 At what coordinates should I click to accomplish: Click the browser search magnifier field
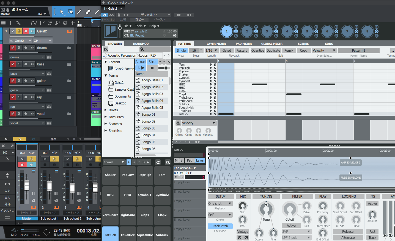click(155, 49)
